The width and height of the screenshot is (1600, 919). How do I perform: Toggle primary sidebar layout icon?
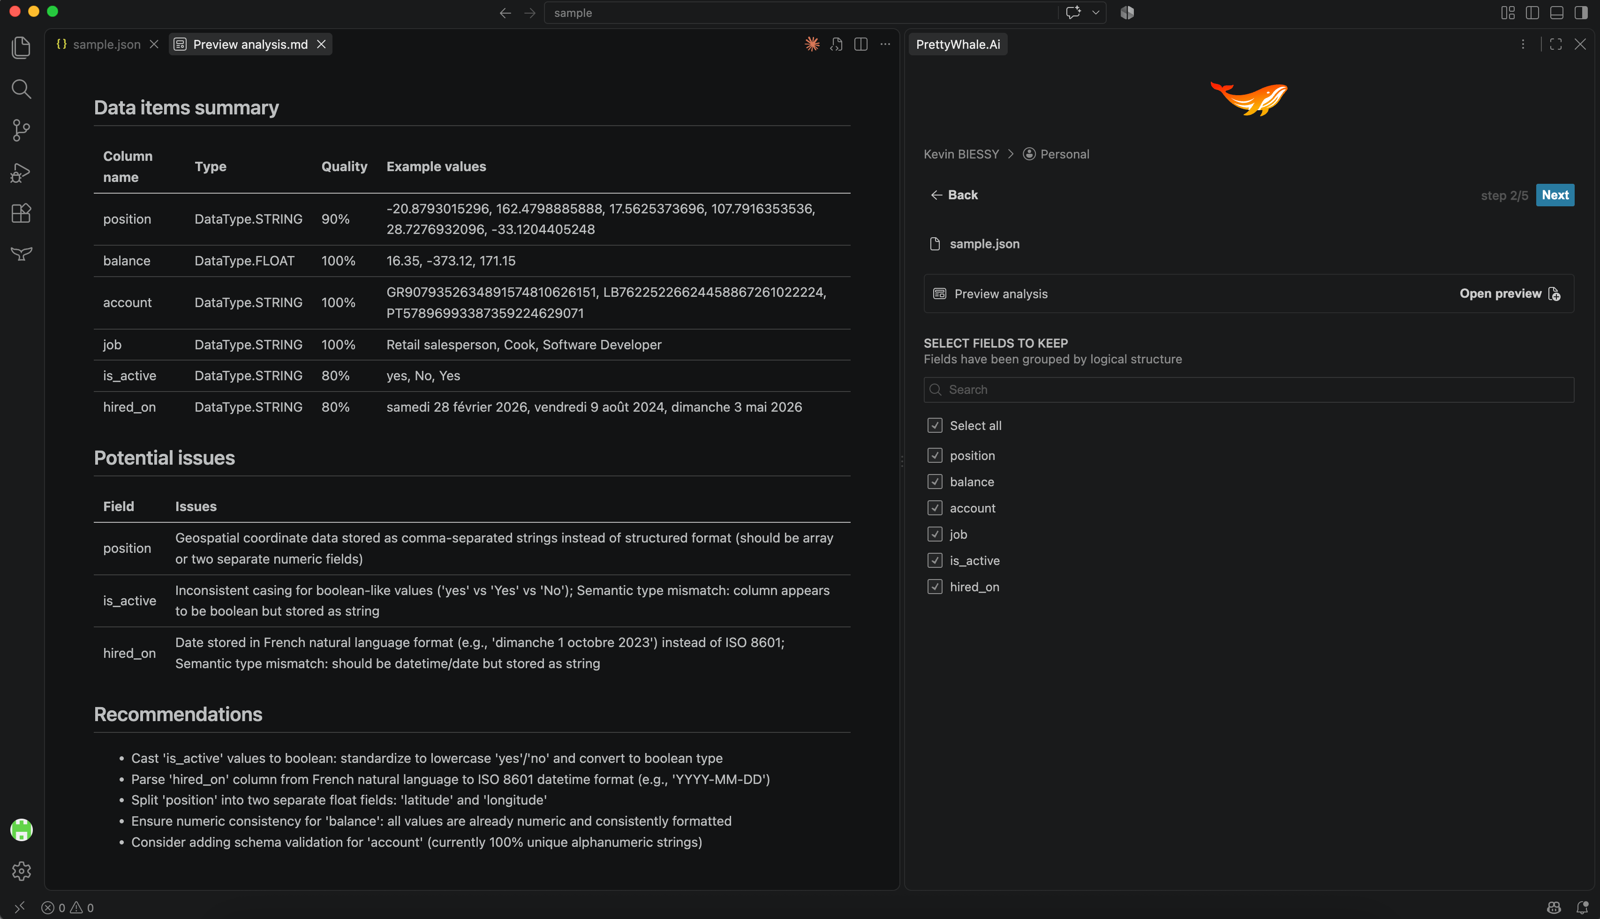click(1532, 13)
